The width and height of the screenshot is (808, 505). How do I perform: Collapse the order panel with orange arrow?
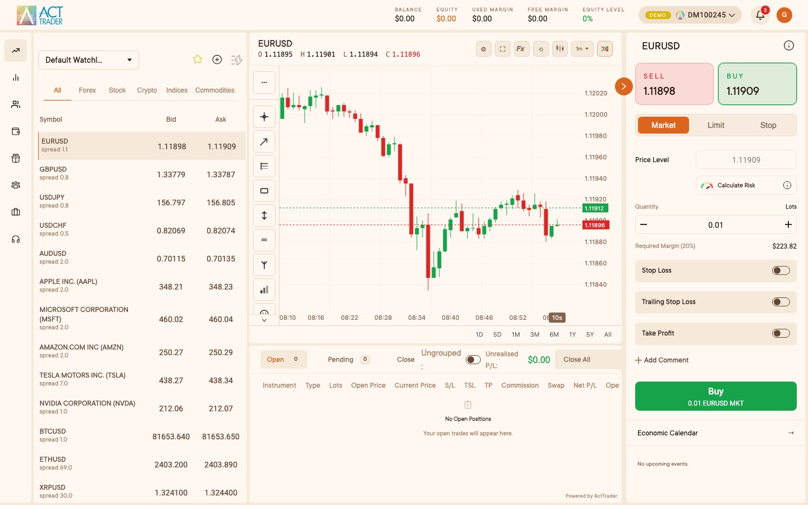point(624,86)
